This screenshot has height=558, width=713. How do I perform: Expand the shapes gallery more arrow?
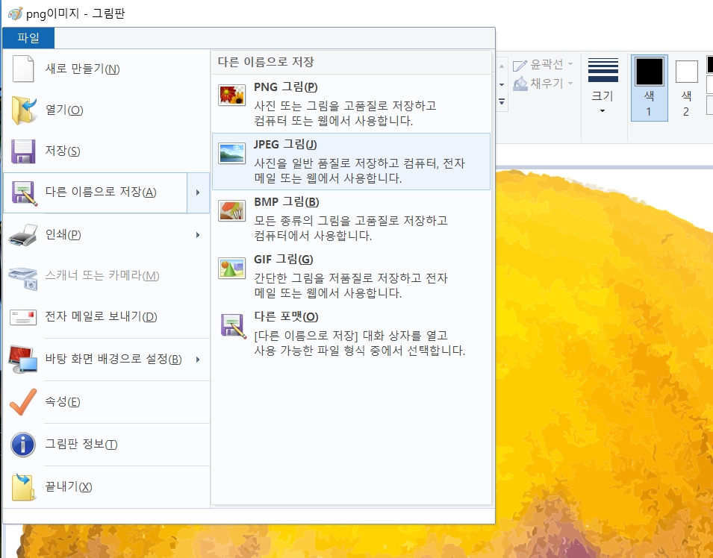point(502,101)
